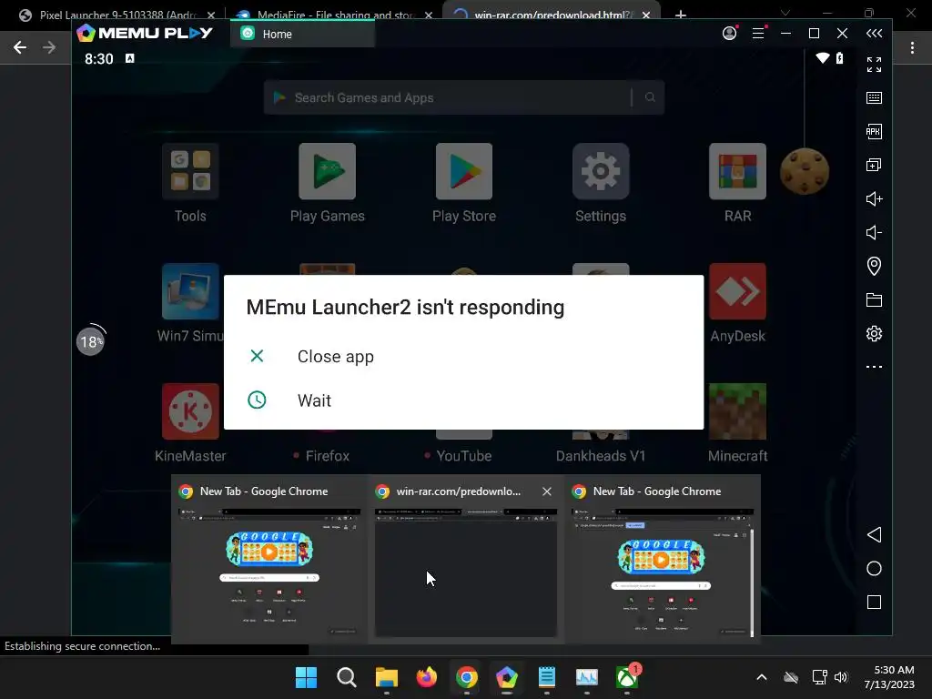Click Chrome's back arrow

point(20,47)
